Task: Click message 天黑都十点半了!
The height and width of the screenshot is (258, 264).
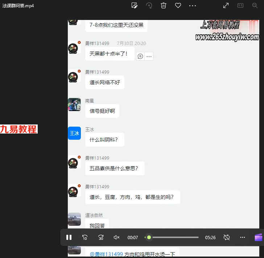Action: pyautogui.click(x=110, y=54)
